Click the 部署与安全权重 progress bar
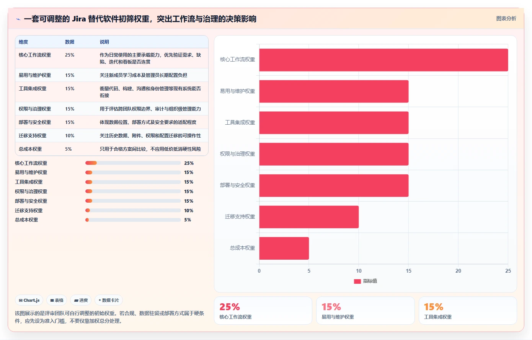Viewport: 532px width, 340px height. (133, 201)
